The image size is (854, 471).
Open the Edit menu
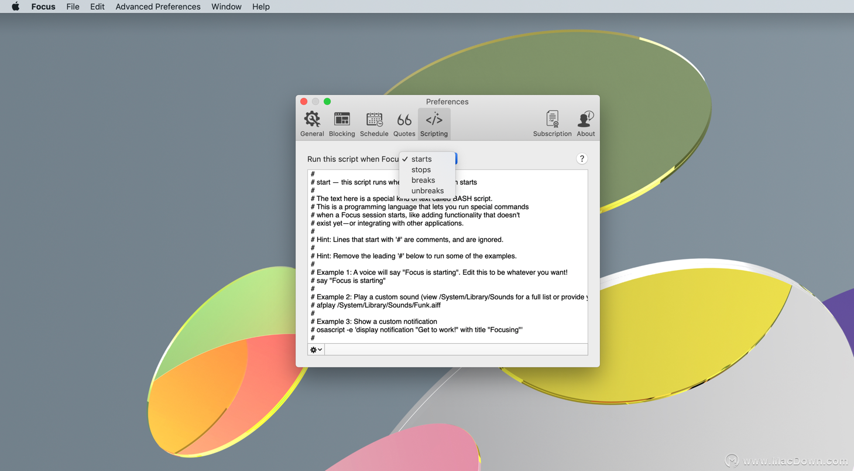[97, 6]
